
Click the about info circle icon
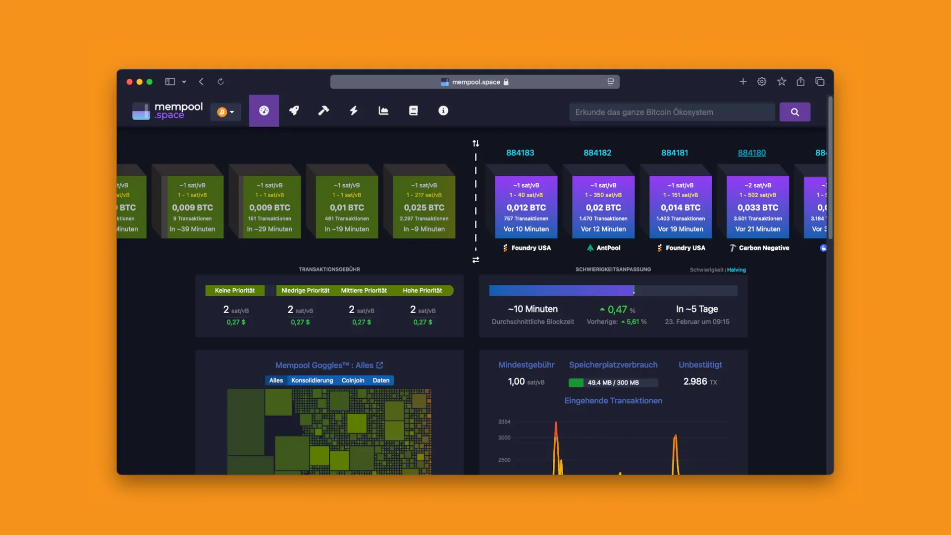click(443, 111)
